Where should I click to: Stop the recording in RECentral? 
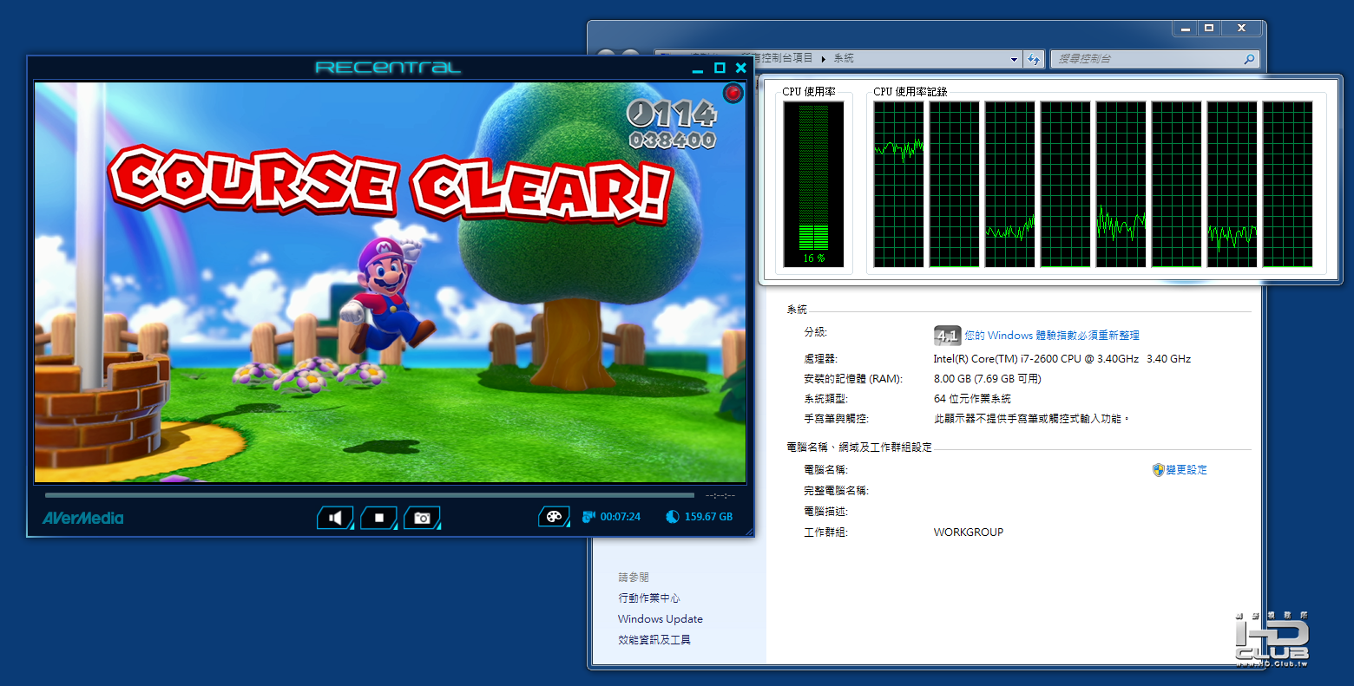[378, 518]
